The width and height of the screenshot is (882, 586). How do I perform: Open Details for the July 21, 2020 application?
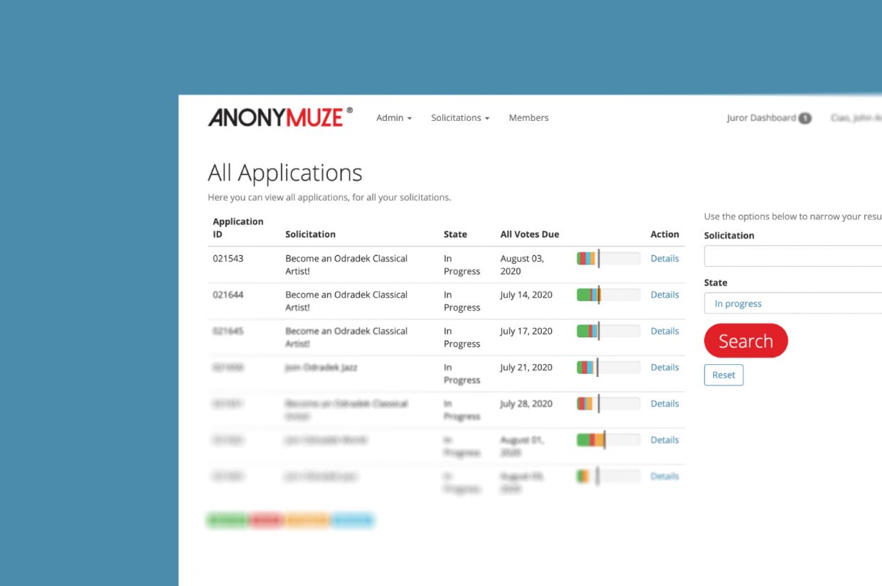click(664, 368)
